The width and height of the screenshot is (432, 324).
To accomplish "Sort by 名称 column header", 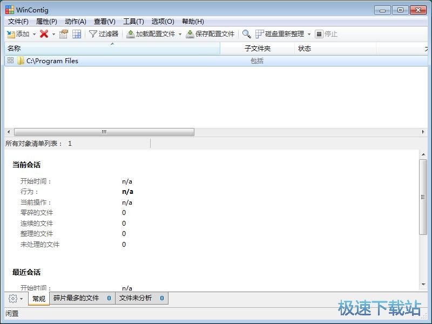I will tap(112, 49).
